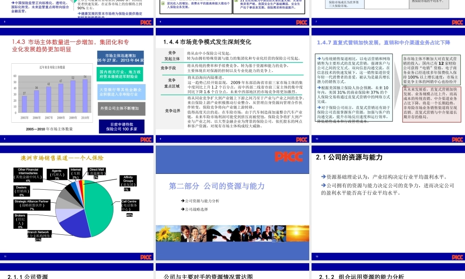Click the bullet 公司拥有的资源与能力决定公司的竞争力
465x279 pixels.
click(x=388, y=189)
